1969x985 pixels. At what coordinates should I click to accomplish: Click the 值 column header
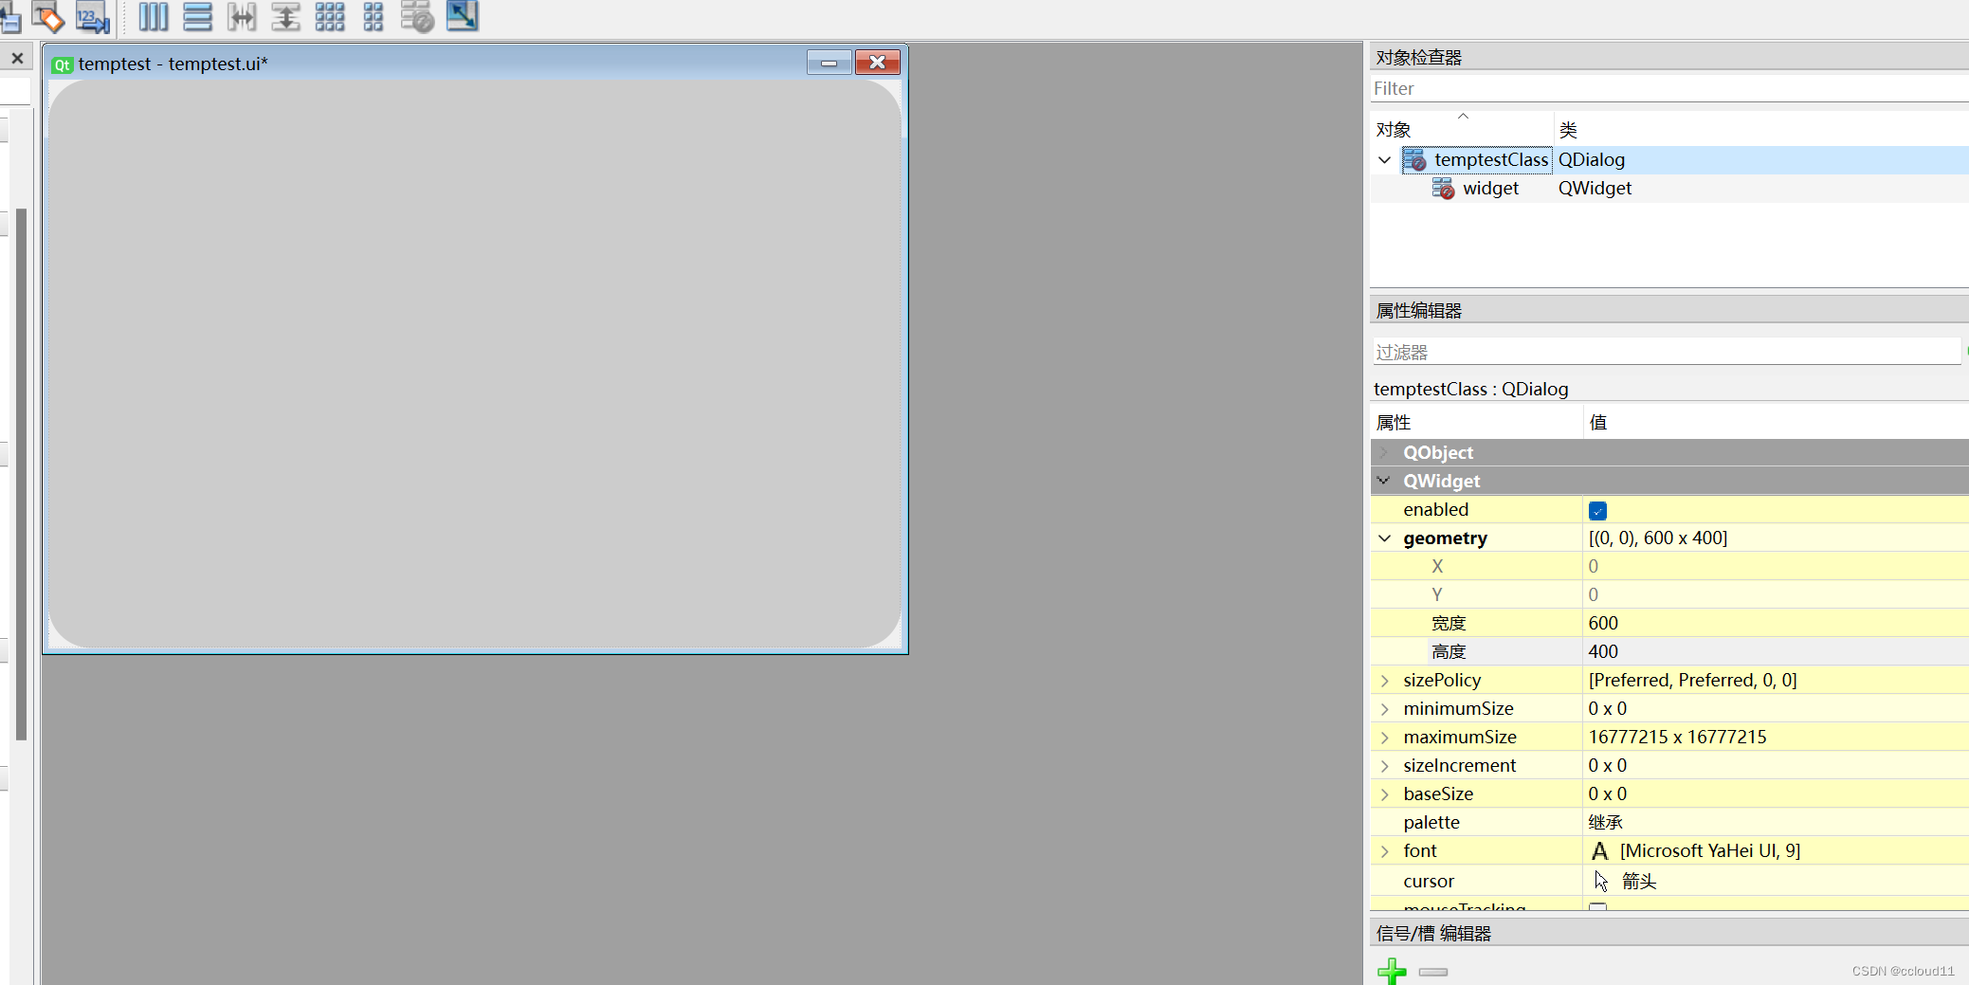click(x=1776, y=423)
